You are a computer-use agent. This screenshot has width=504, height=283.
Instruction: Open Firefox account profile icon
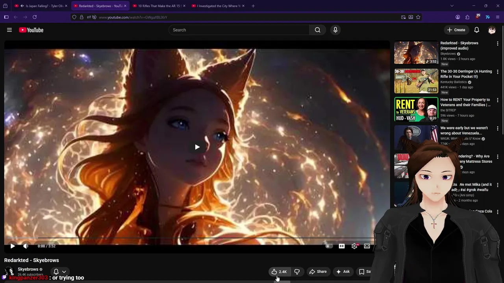click(x=458, y=17)
